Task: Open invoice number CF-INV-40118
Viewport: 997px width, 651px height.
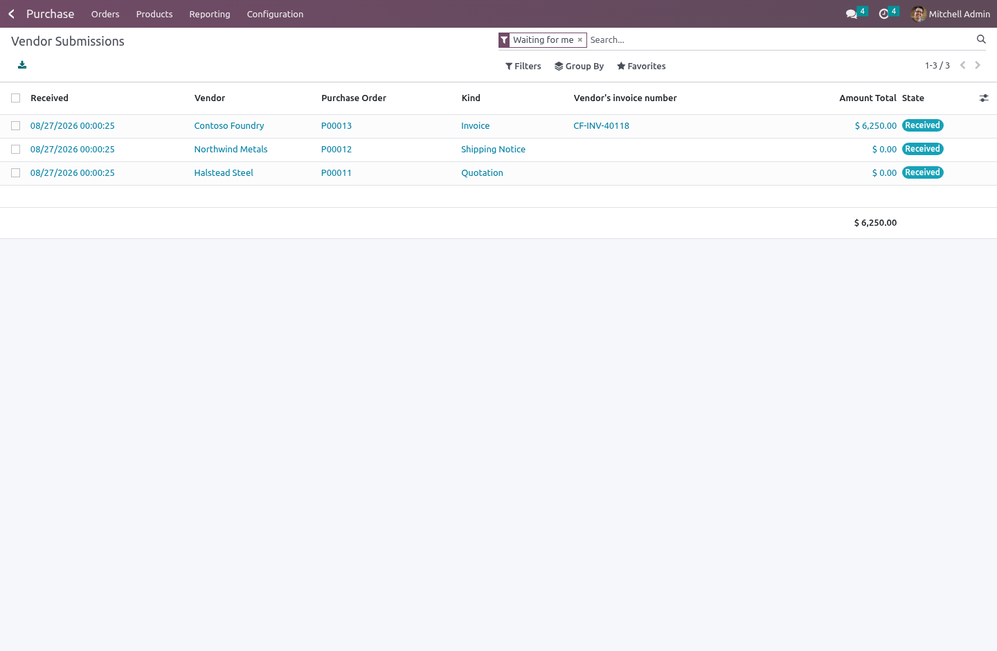Action: click(602, 126)
